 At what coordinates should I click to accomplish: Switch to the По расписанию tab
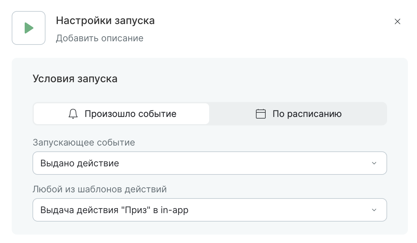tap(298, 114)
